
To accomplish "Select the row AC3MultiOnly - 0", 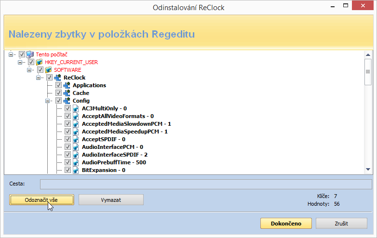I will pyautogui.click(x=104, y=108).
